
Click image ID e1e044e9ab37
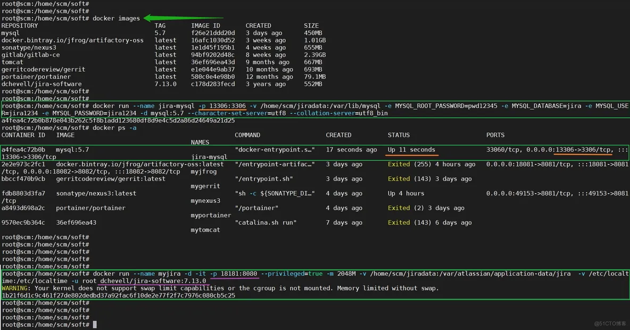click(213, 70)
